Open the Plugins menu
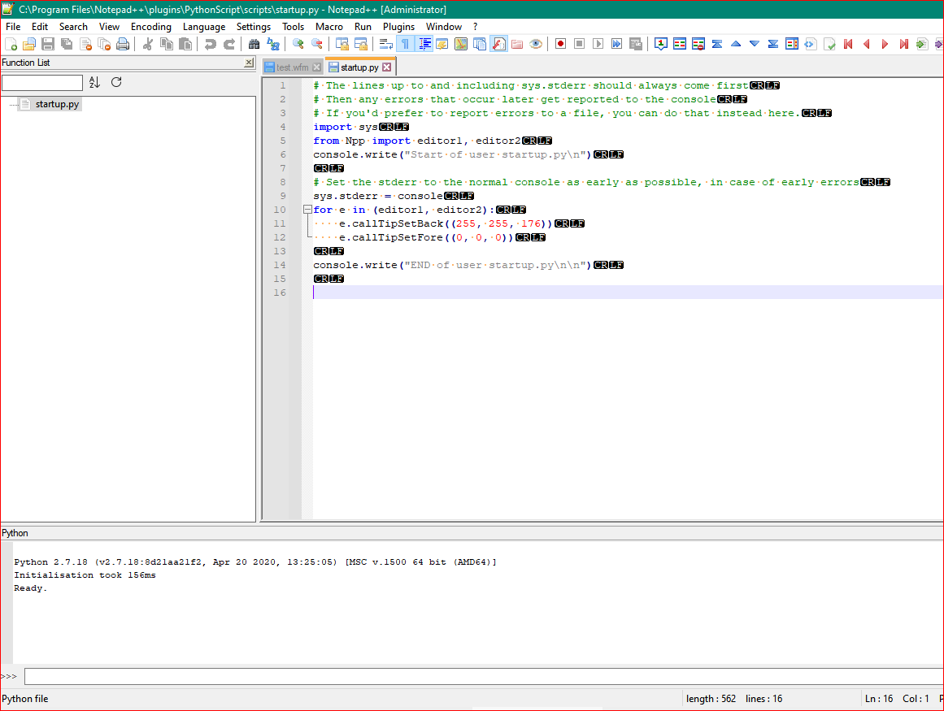The height and width of the screenshot is (711, 944). tap(398, 26)
